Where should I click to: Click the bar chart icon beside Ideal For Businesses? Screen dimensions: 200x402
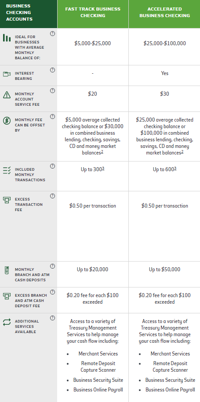pyautogui.click(x=7, y=38)
